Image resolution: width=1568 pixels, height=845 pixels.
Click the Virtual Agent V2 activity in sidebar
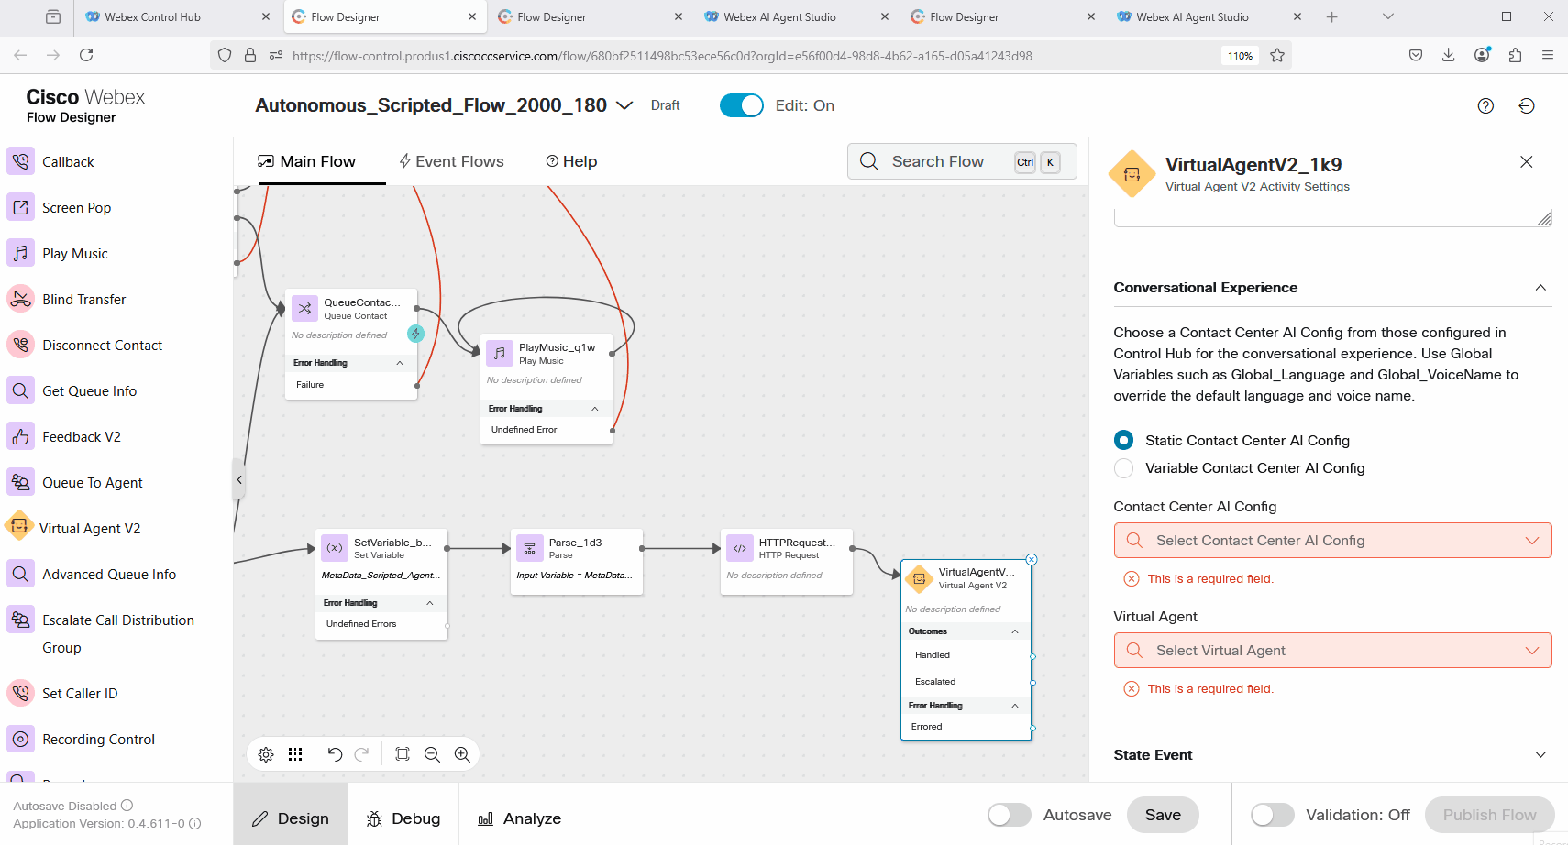90,529
